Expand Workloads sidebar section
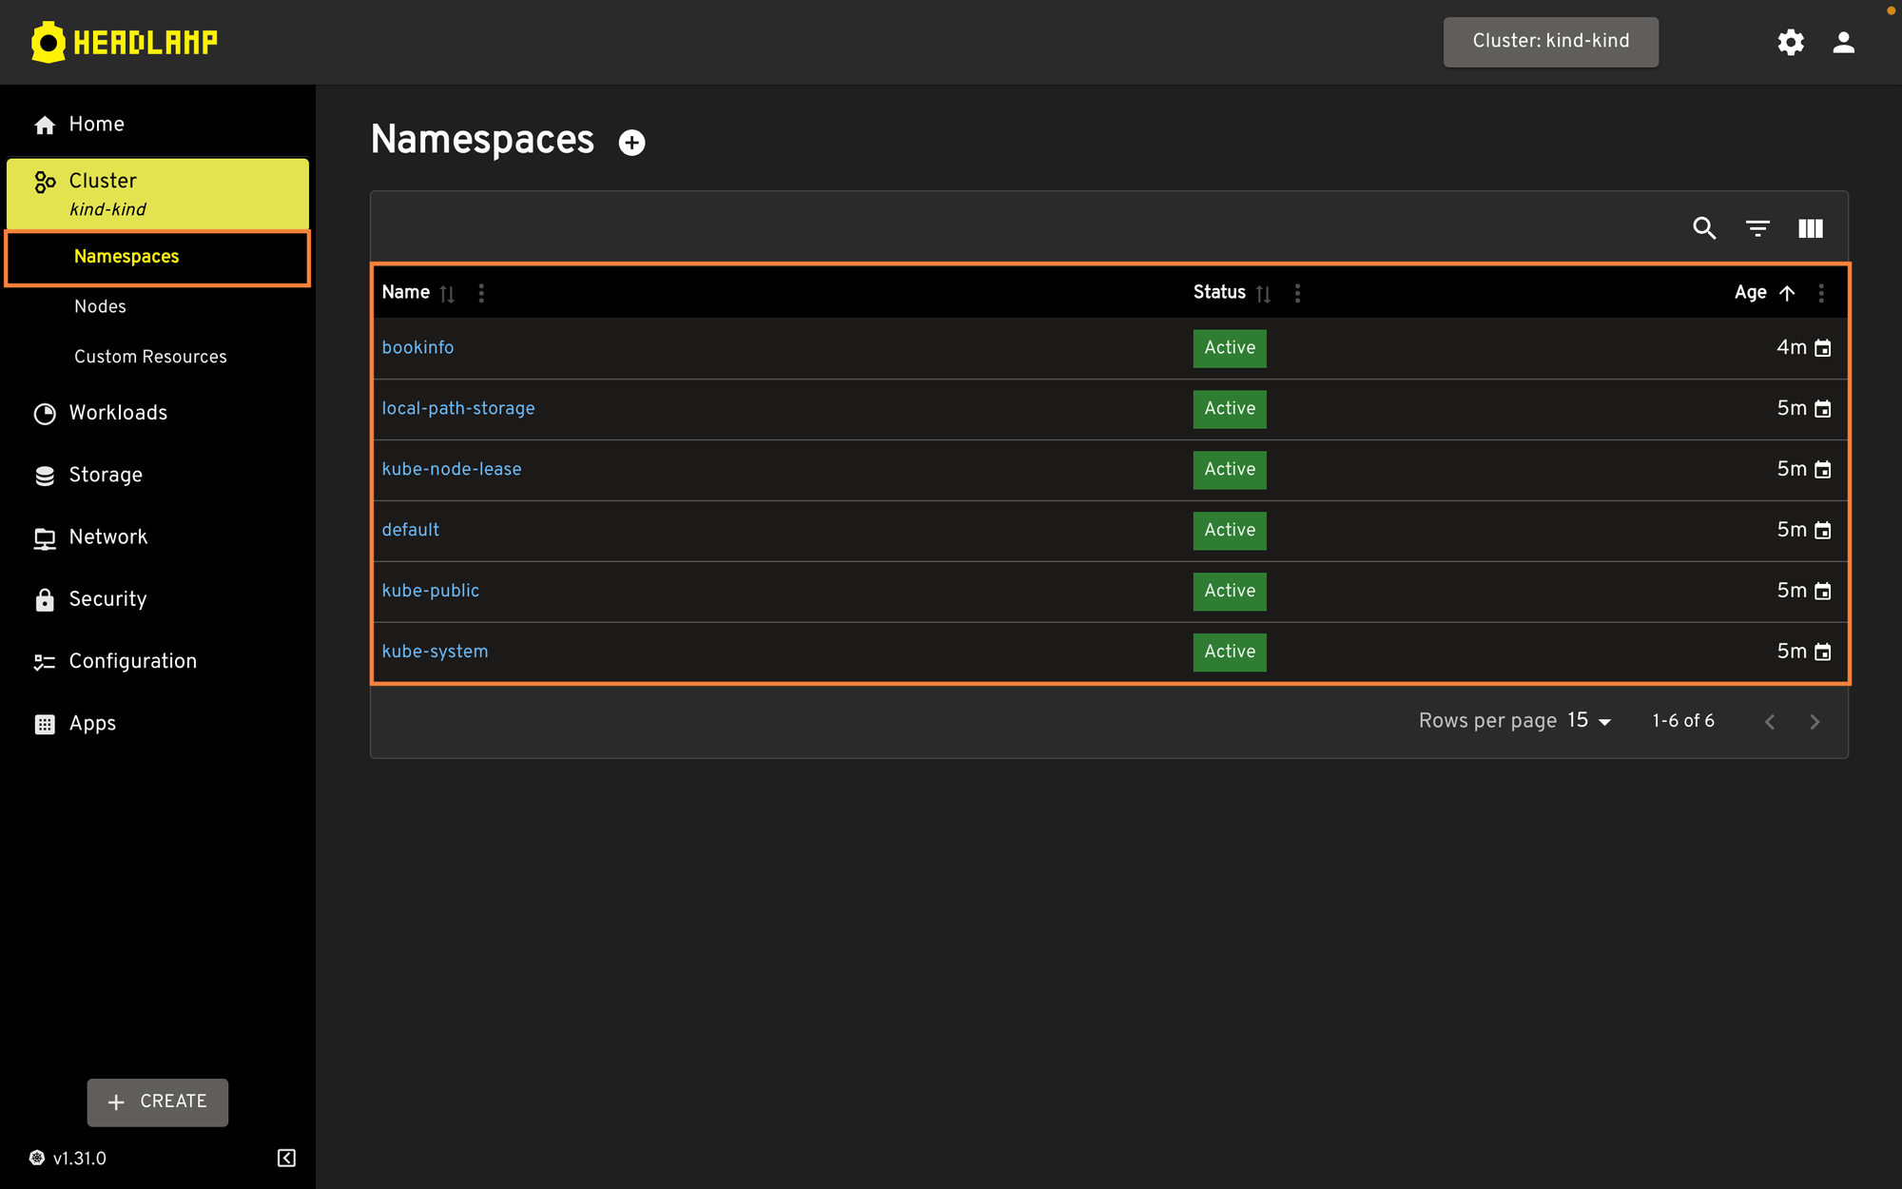Viewport: 1902px width, 1189px height. pos(158,413)
